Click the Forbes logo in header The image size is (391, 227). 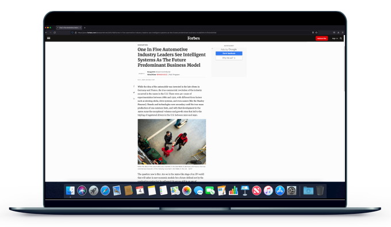coord(194,38)
